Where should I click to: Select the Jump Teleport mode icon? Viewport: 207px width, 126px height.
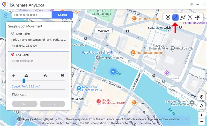coord(190,18)
